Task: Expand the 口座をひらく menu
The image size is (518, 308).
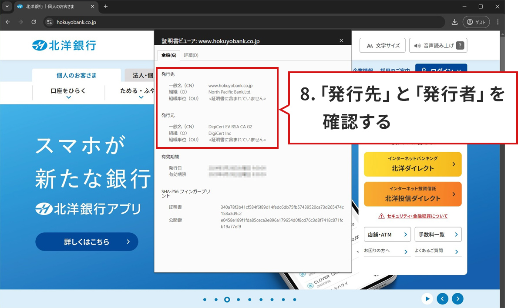Action: click(x=68, y=93)
